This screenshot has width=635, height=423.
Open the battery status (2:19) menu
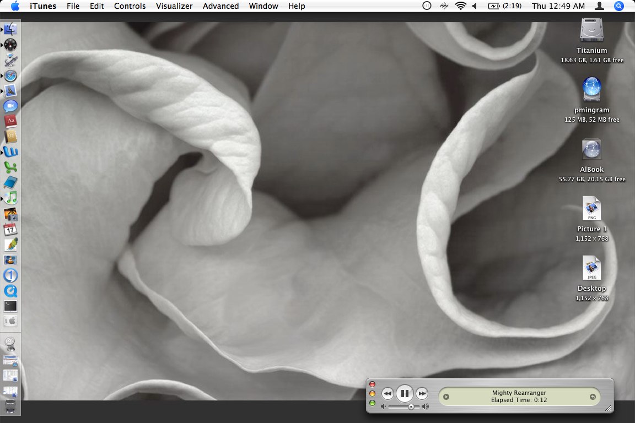point(504,6)
